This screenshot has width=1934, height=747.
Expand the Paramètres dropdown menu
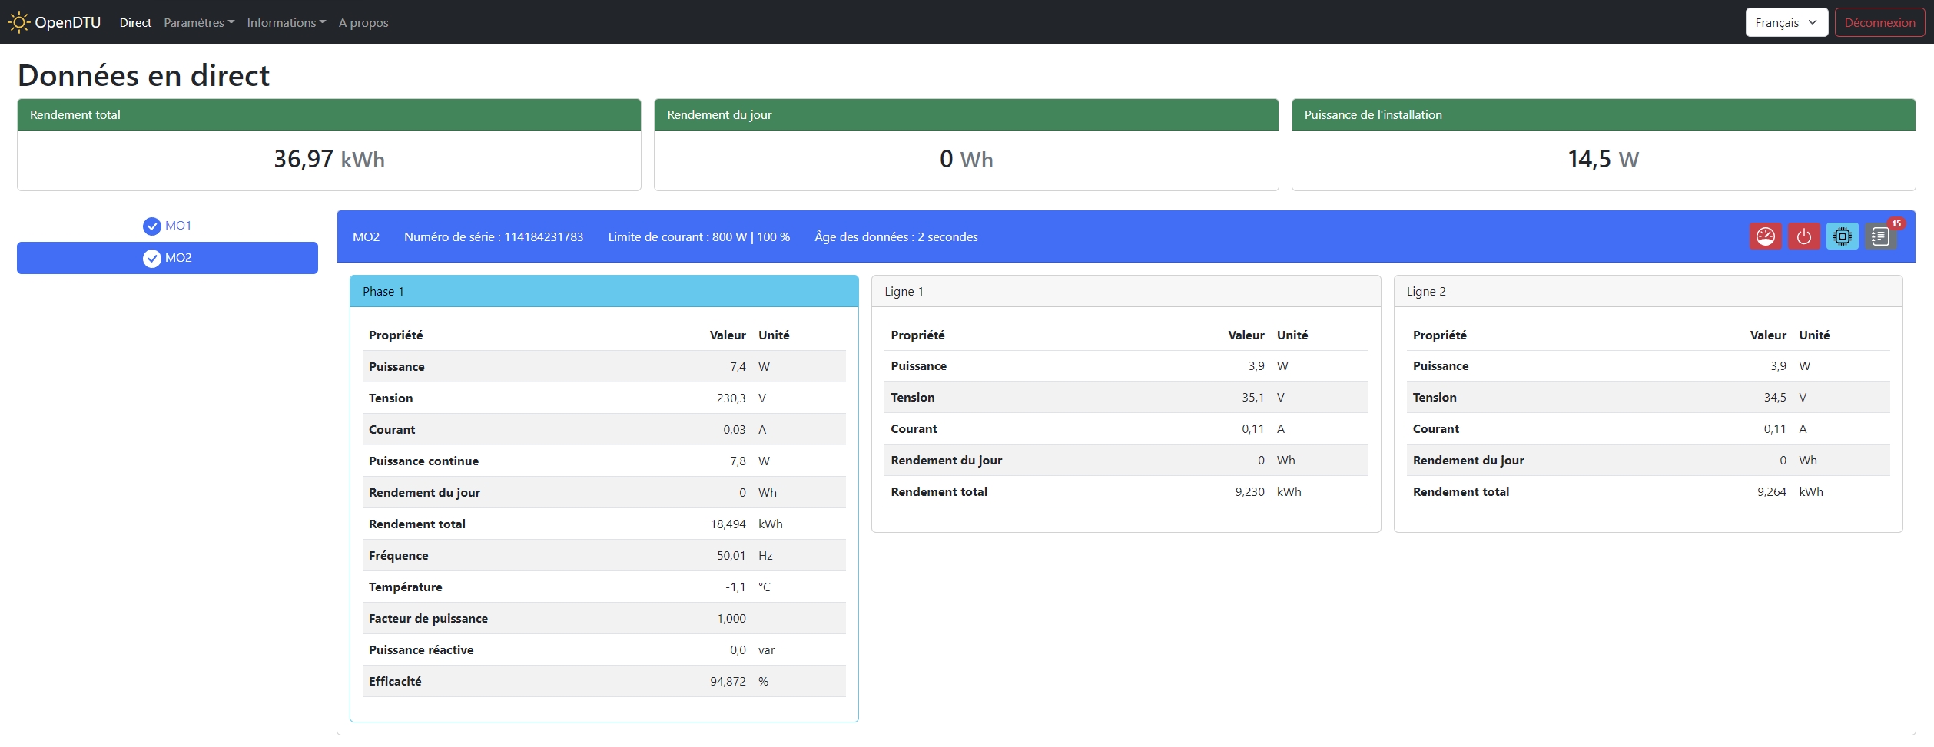(x=198, y=22)
